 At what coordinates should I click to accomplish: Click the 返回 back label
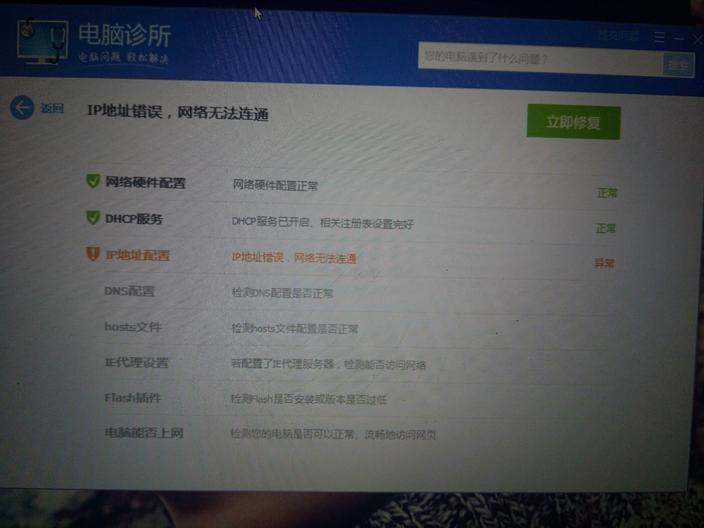[53, 108]
